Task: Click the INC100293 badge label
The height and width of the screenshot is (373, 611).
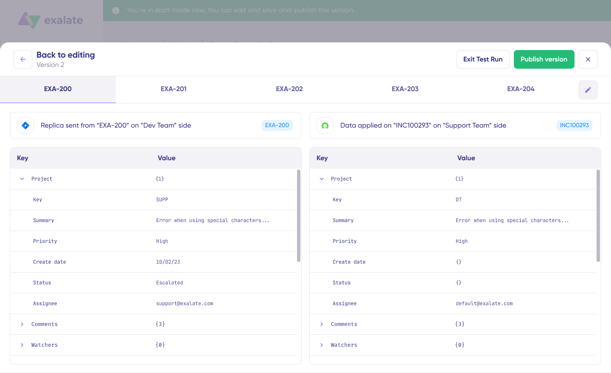Action: point(574,125)
